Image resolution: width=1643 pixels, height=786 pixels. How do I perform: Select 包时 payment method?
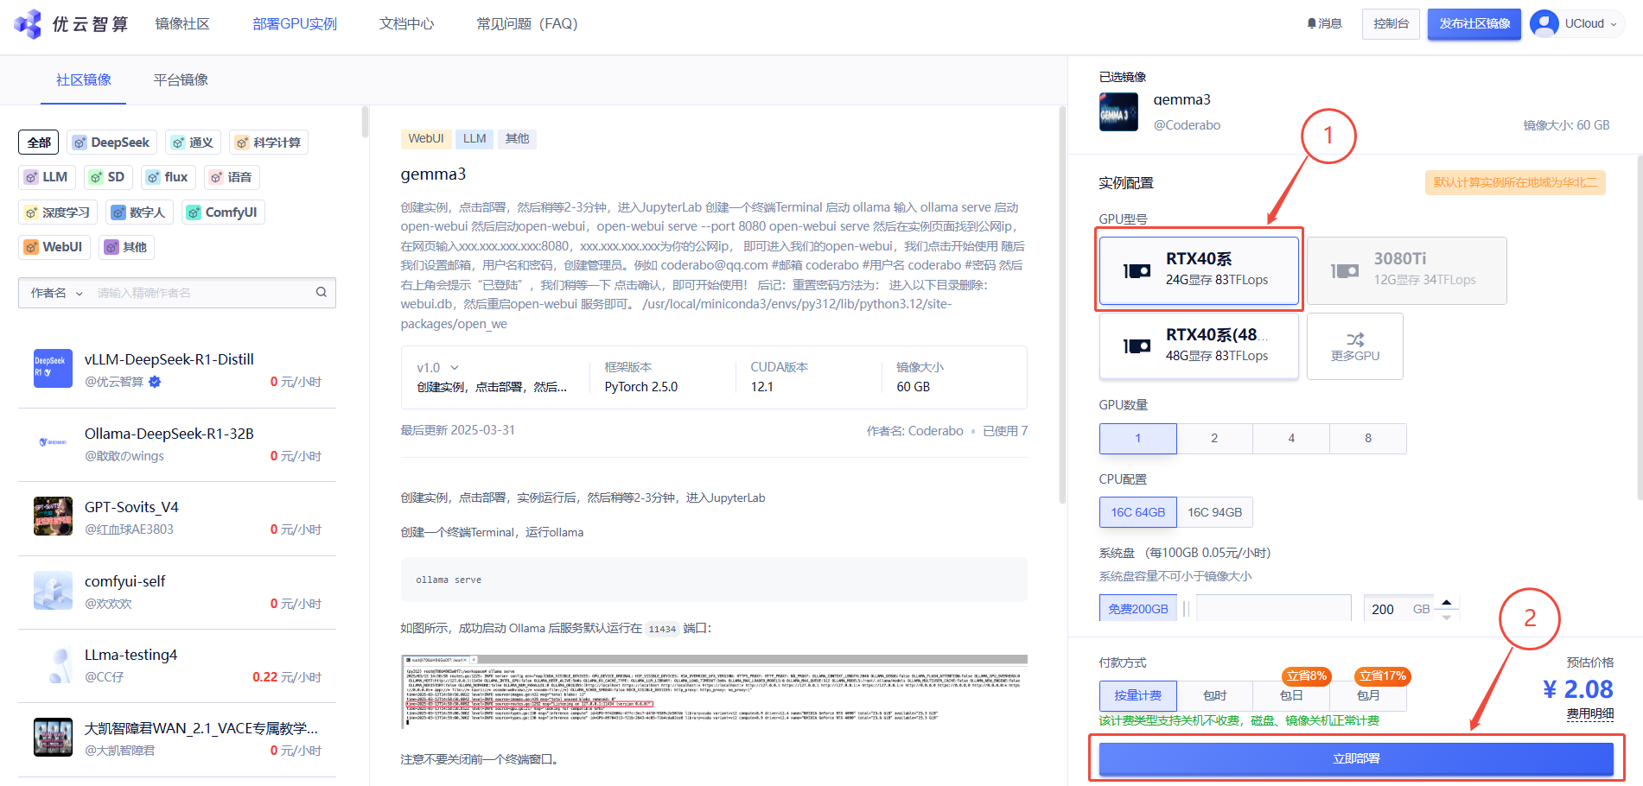click(x=1214, y=695)
